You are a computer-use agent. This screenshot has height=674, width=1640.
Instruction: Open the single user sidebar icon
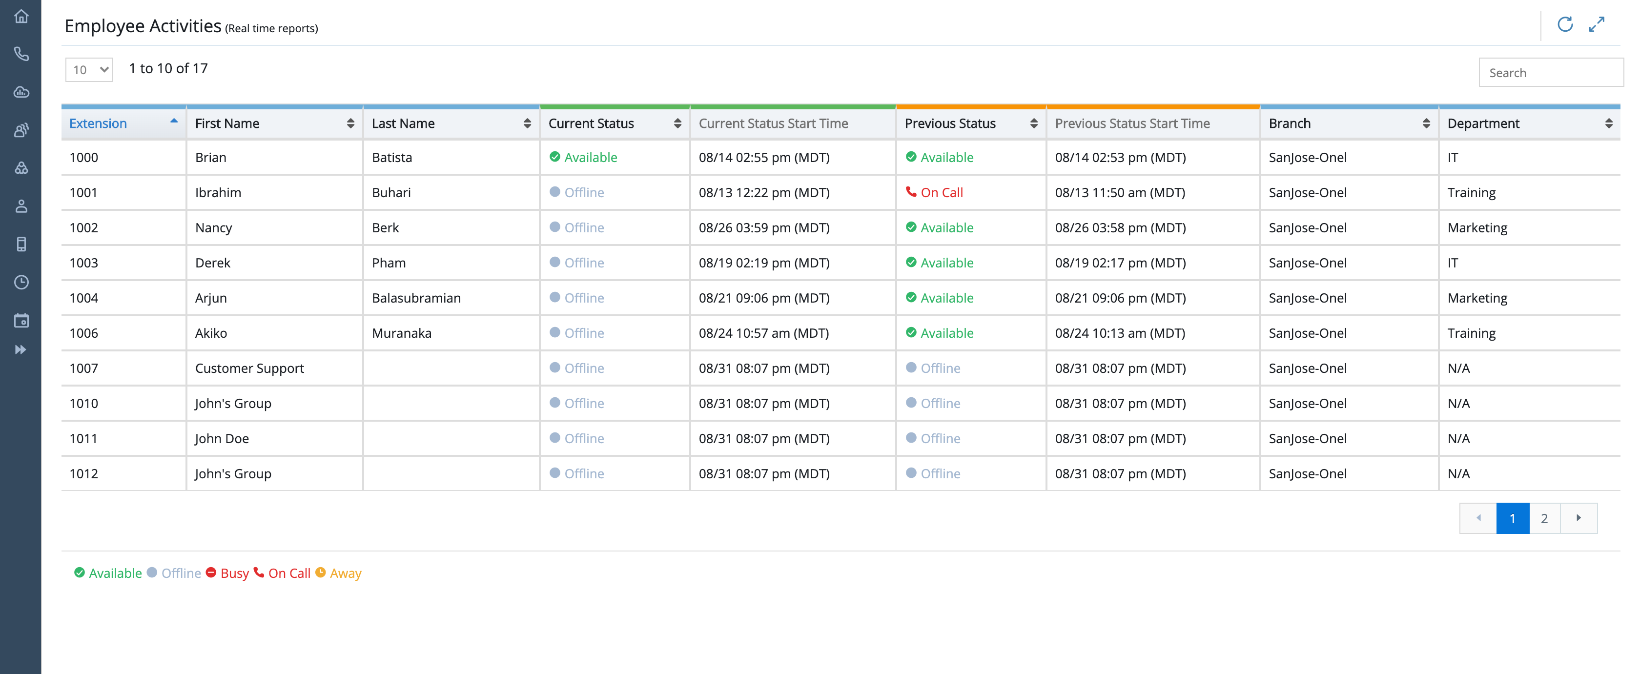pos(21,206)
